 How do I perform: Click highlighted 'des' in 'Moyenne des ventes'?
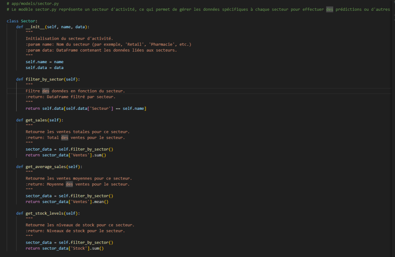69,184
